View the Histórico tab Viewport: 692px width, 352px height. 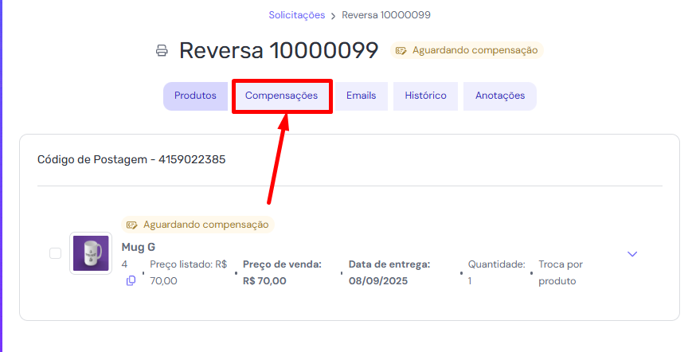click(x=425, y=96)
